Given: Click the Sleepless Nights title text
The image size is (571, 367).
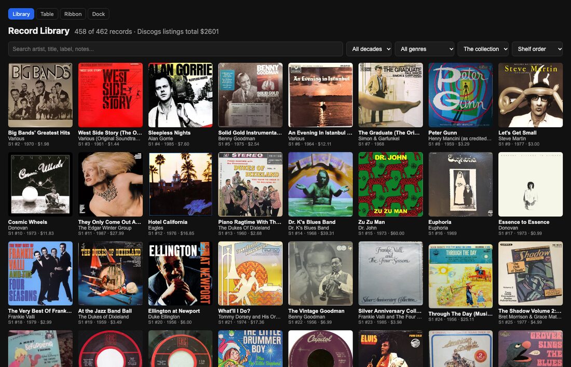Looking at the screenshot, I should pos(169,132).
